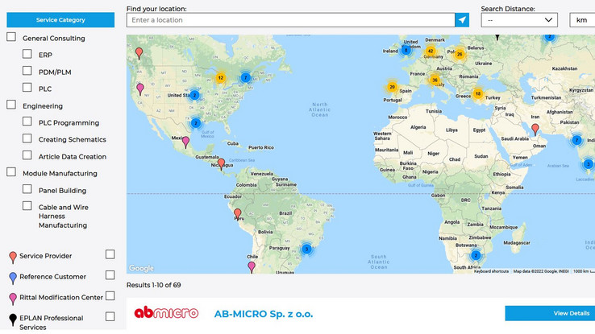Enable the General Consulting checkbox
Screen dimensions: 595x334
click(11, 37)
